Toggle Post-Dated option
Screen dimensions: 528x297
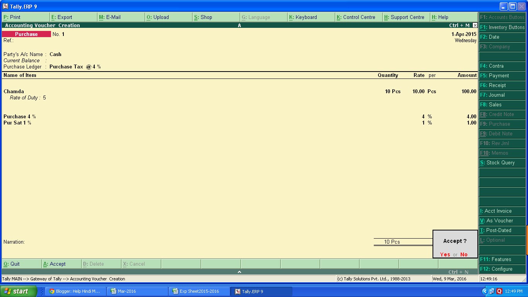pyautogui.click(x=502, y=230)
